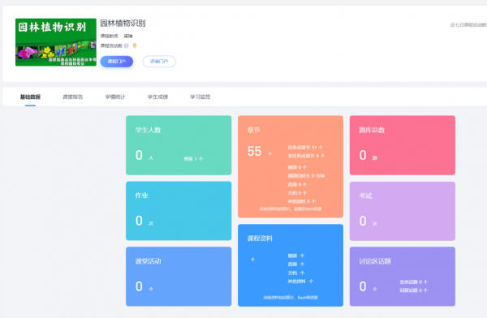The width and height of the screenshot is (487, 318).
Task: Open the pink 题库总数 card
Action: pos(403,145)
